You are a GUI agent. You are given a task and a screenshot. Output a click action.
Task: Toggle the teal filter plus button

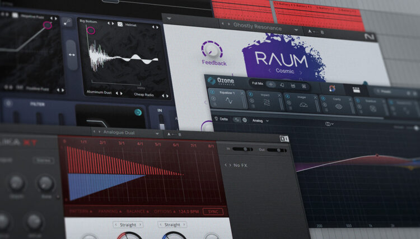coord(138,112)
